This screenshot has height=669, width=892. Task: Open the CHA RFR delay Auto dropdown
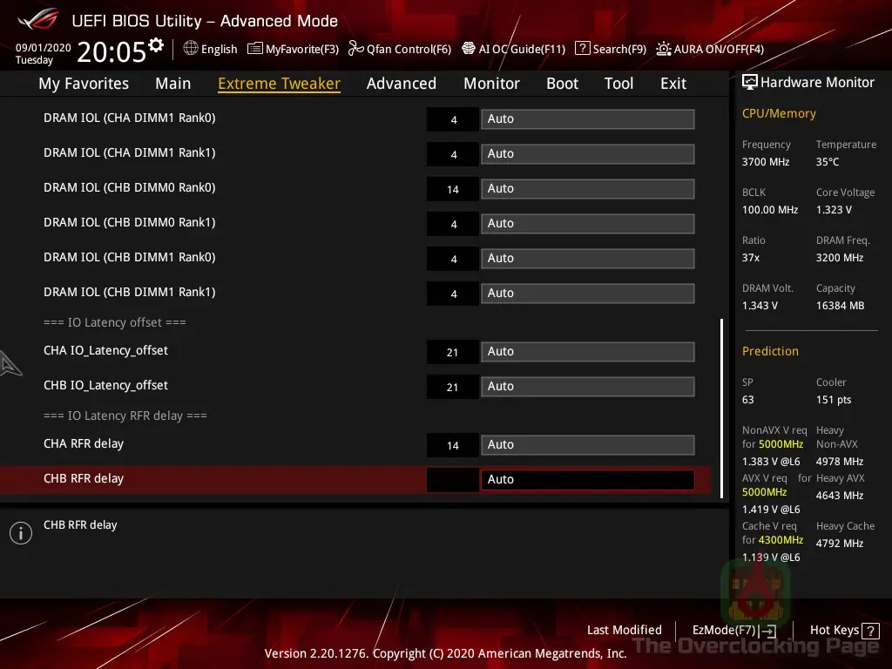587,444
